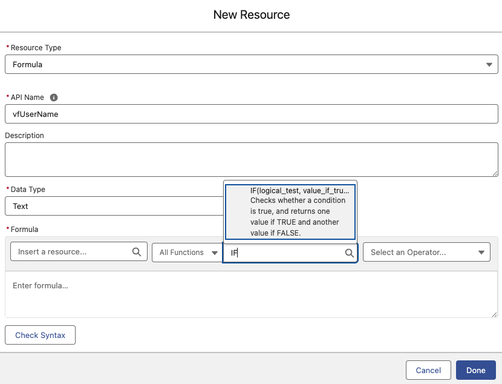502x384 pixels.
Task: Click inside the Description text area
Action: click(x=251, y=159)
